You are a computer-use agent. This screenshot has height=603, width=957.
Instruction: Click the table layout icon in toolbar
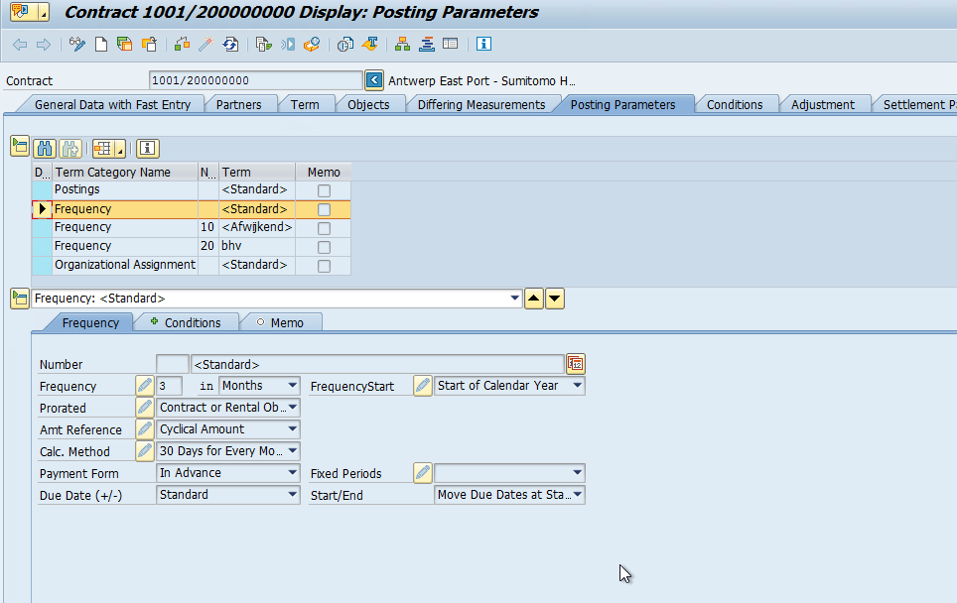pyautogui.click(x=451, y=44)
